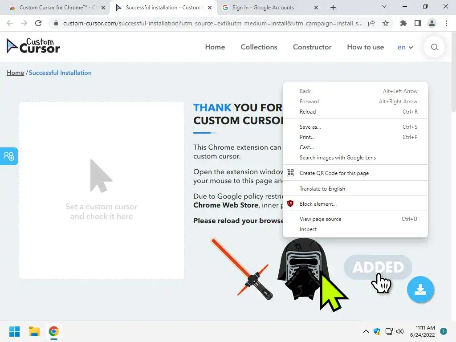Click the browser back arrow
The width and height of the screenshot is (456, 342).
pyautogui.click(x=10, y=23)
